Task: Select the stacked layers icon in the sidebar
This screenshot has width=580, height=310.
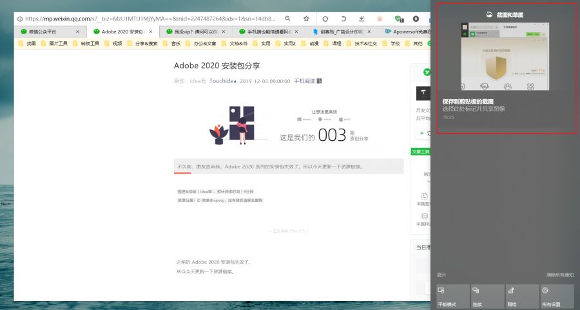Action: click(x=424, y=216)
